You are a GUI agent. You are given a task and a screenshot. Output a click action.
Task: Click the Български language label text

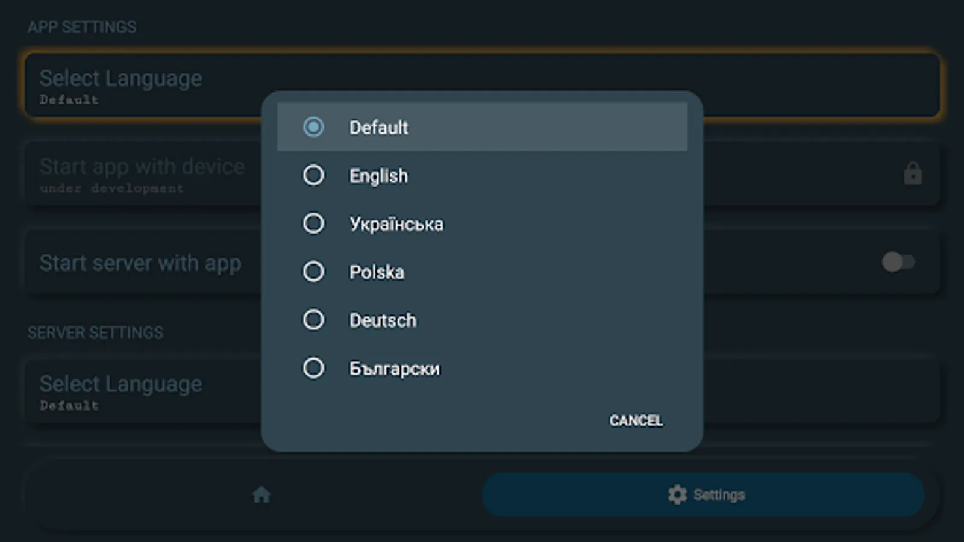coord(395,369)
